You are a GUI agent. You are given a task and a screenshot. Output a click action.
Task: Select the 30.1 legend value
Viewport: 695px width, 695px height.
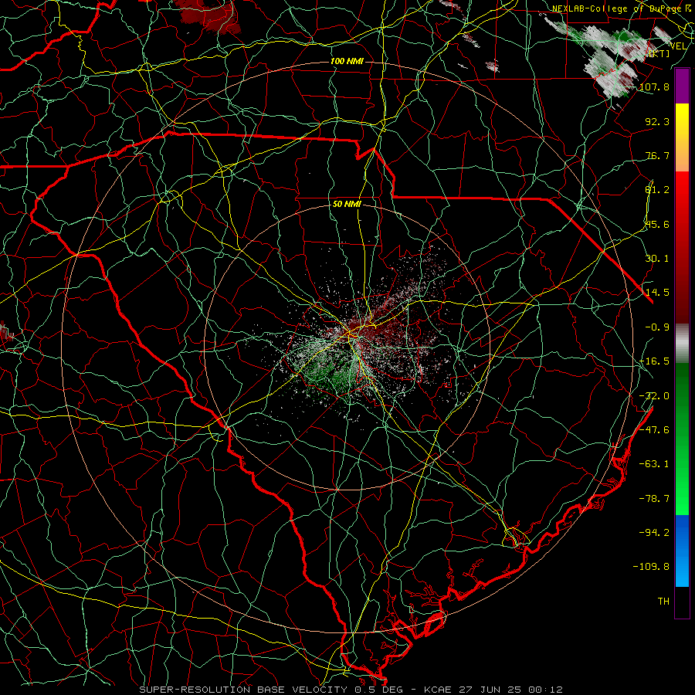(x=657, y=259)
